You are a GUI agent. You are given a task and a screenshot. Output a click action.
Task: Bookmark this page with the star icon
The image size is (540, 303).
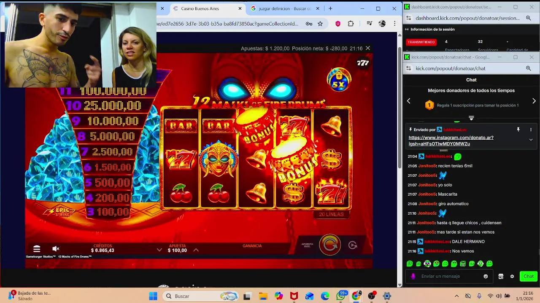320,24
